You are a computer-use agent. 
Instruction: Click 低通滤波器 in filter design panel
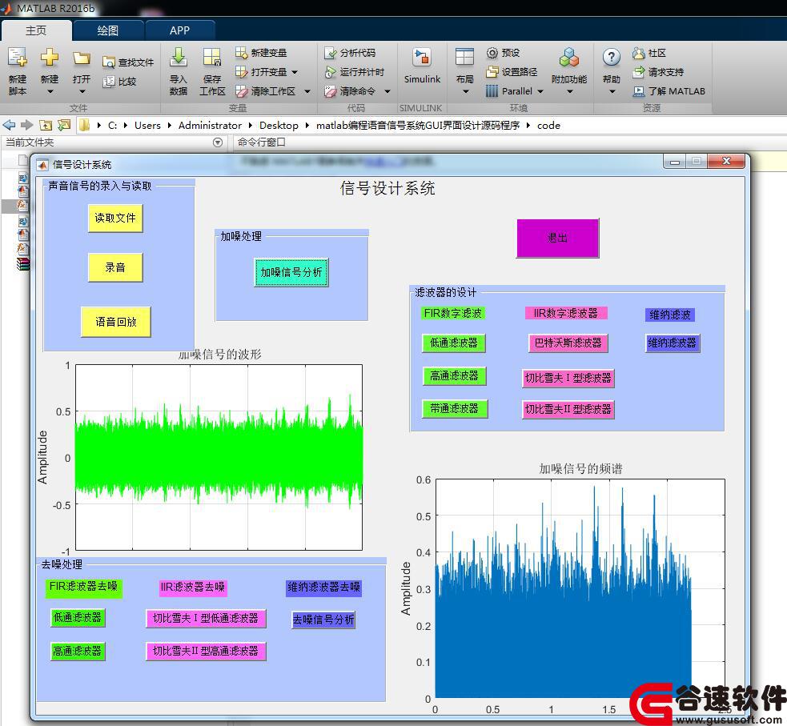pos(454,343)
